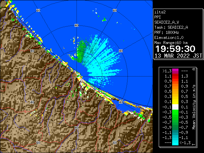Click the "19:59:30" timestamp
This screenshot has width=204, height=153.
click(175, 49)
